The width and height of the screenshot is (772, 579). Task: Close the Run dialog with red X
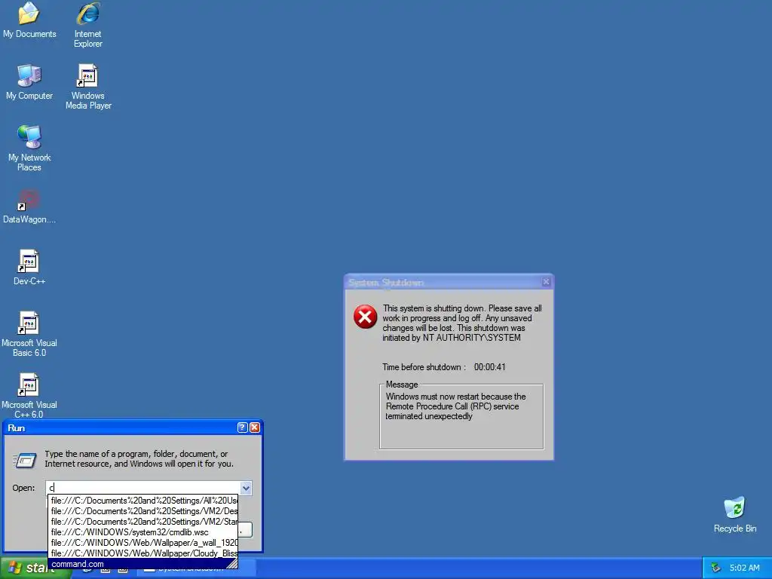click(x=255, y=427)
